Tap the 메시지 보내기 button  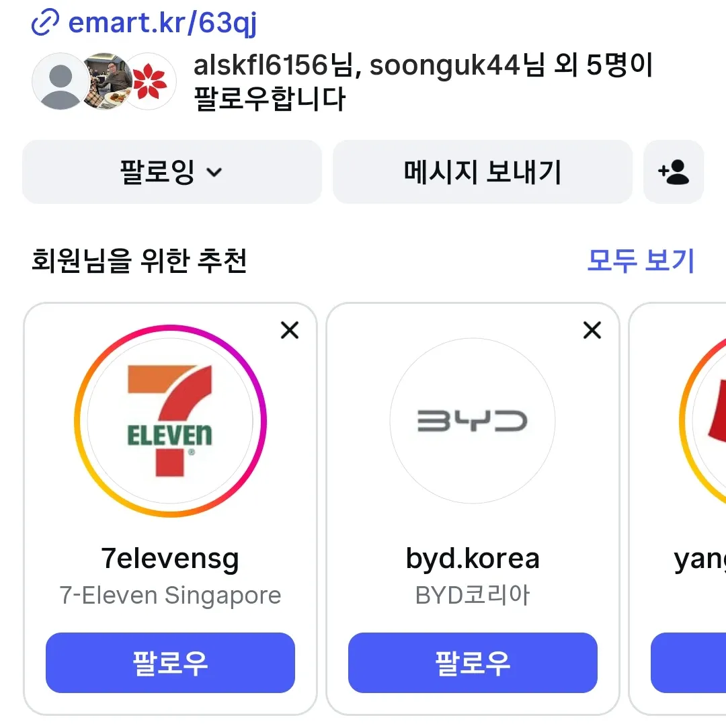pyautogui.click(x=483, y=172)
